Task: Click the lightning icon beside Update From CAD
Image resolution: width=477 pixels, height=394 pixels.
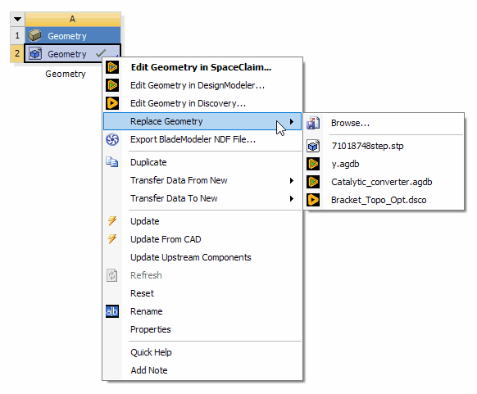Action: (x=112, y=239)
